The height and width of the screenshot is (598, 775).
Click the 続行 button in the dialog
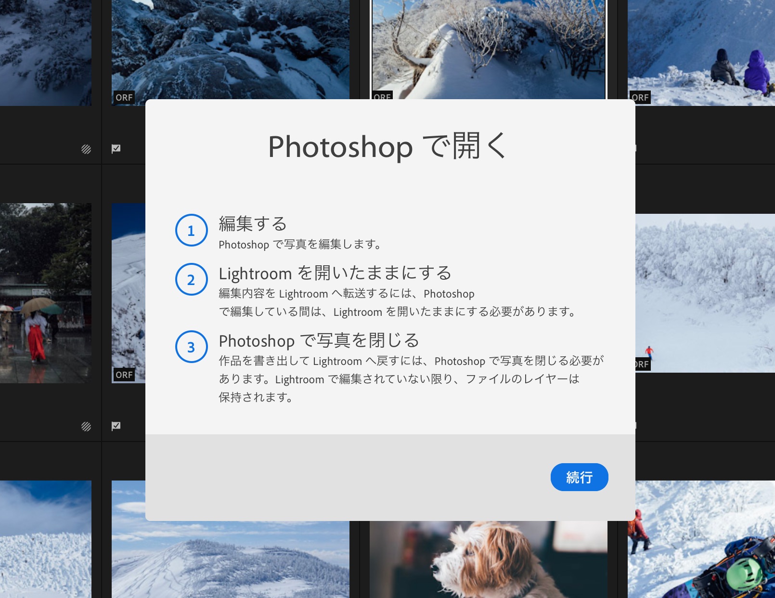(x=579, y=477)
